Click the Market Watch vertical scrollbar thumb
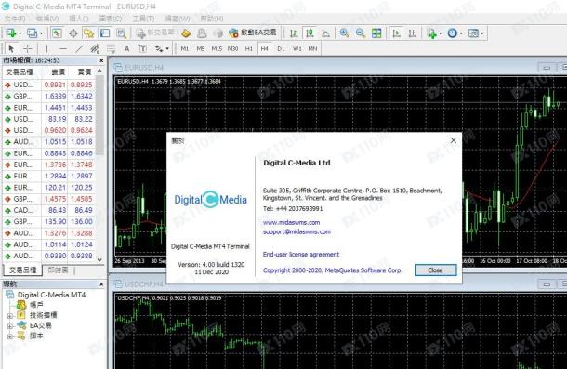Screen dimensions: 567x369 pos(99,115)
